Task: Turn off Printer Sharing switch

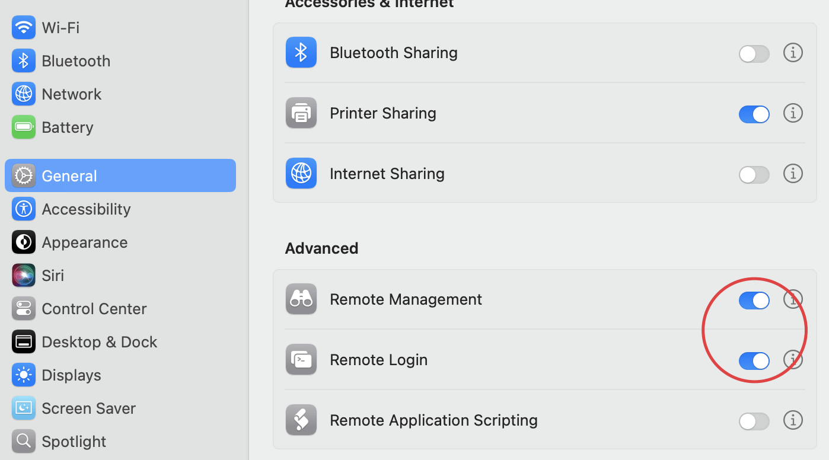Action: tap(754, 114)
